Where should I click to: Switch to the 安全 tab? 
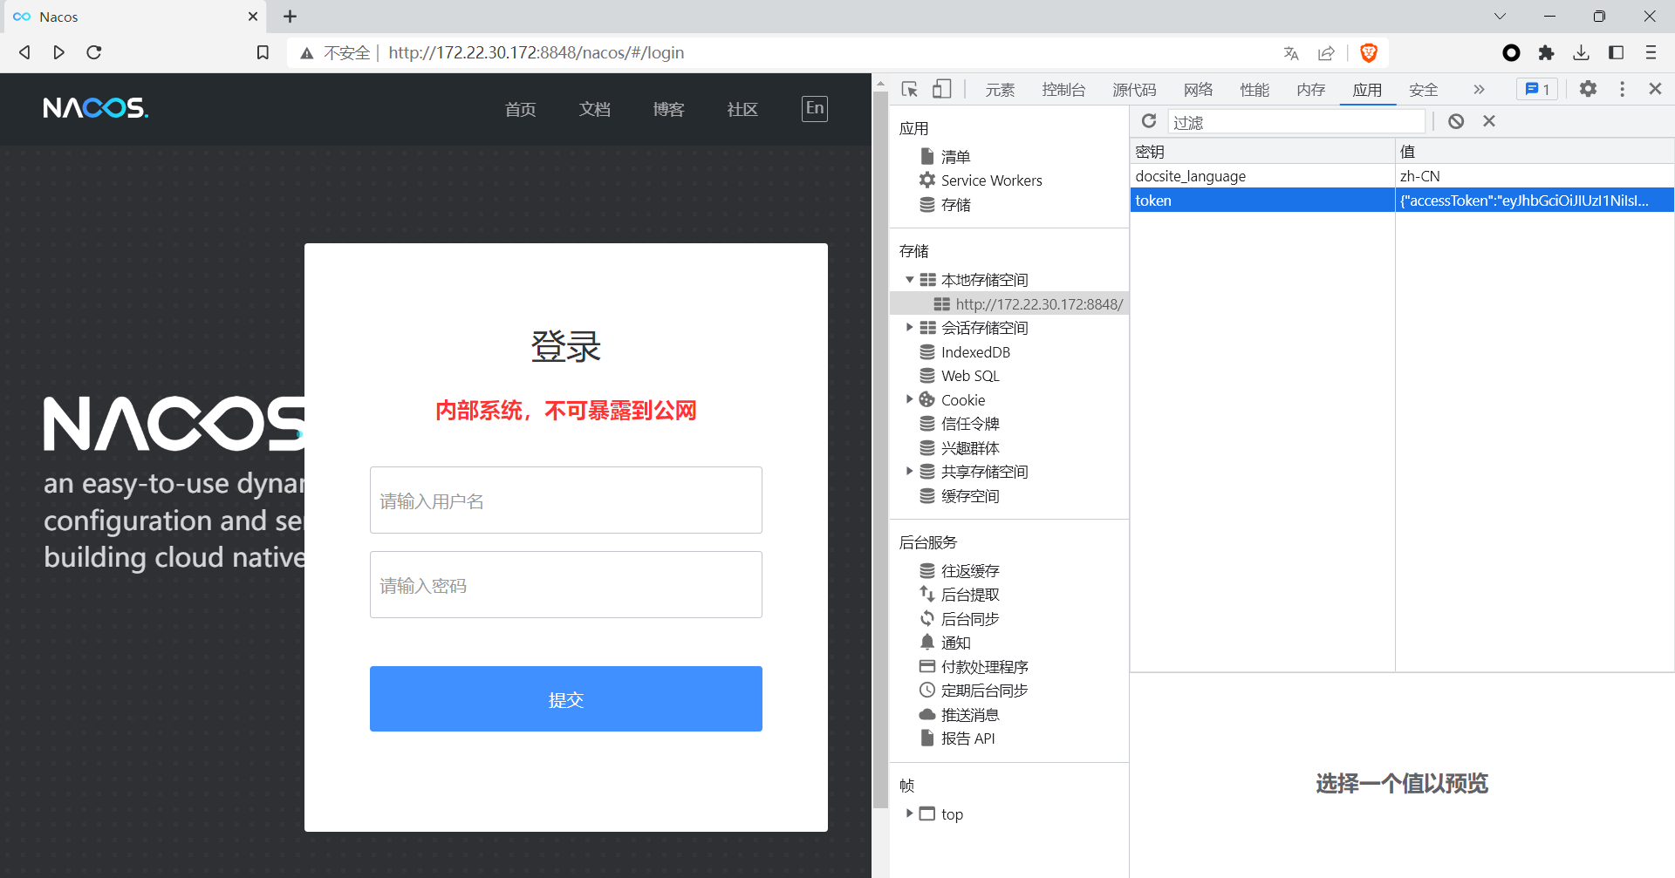1423,90
